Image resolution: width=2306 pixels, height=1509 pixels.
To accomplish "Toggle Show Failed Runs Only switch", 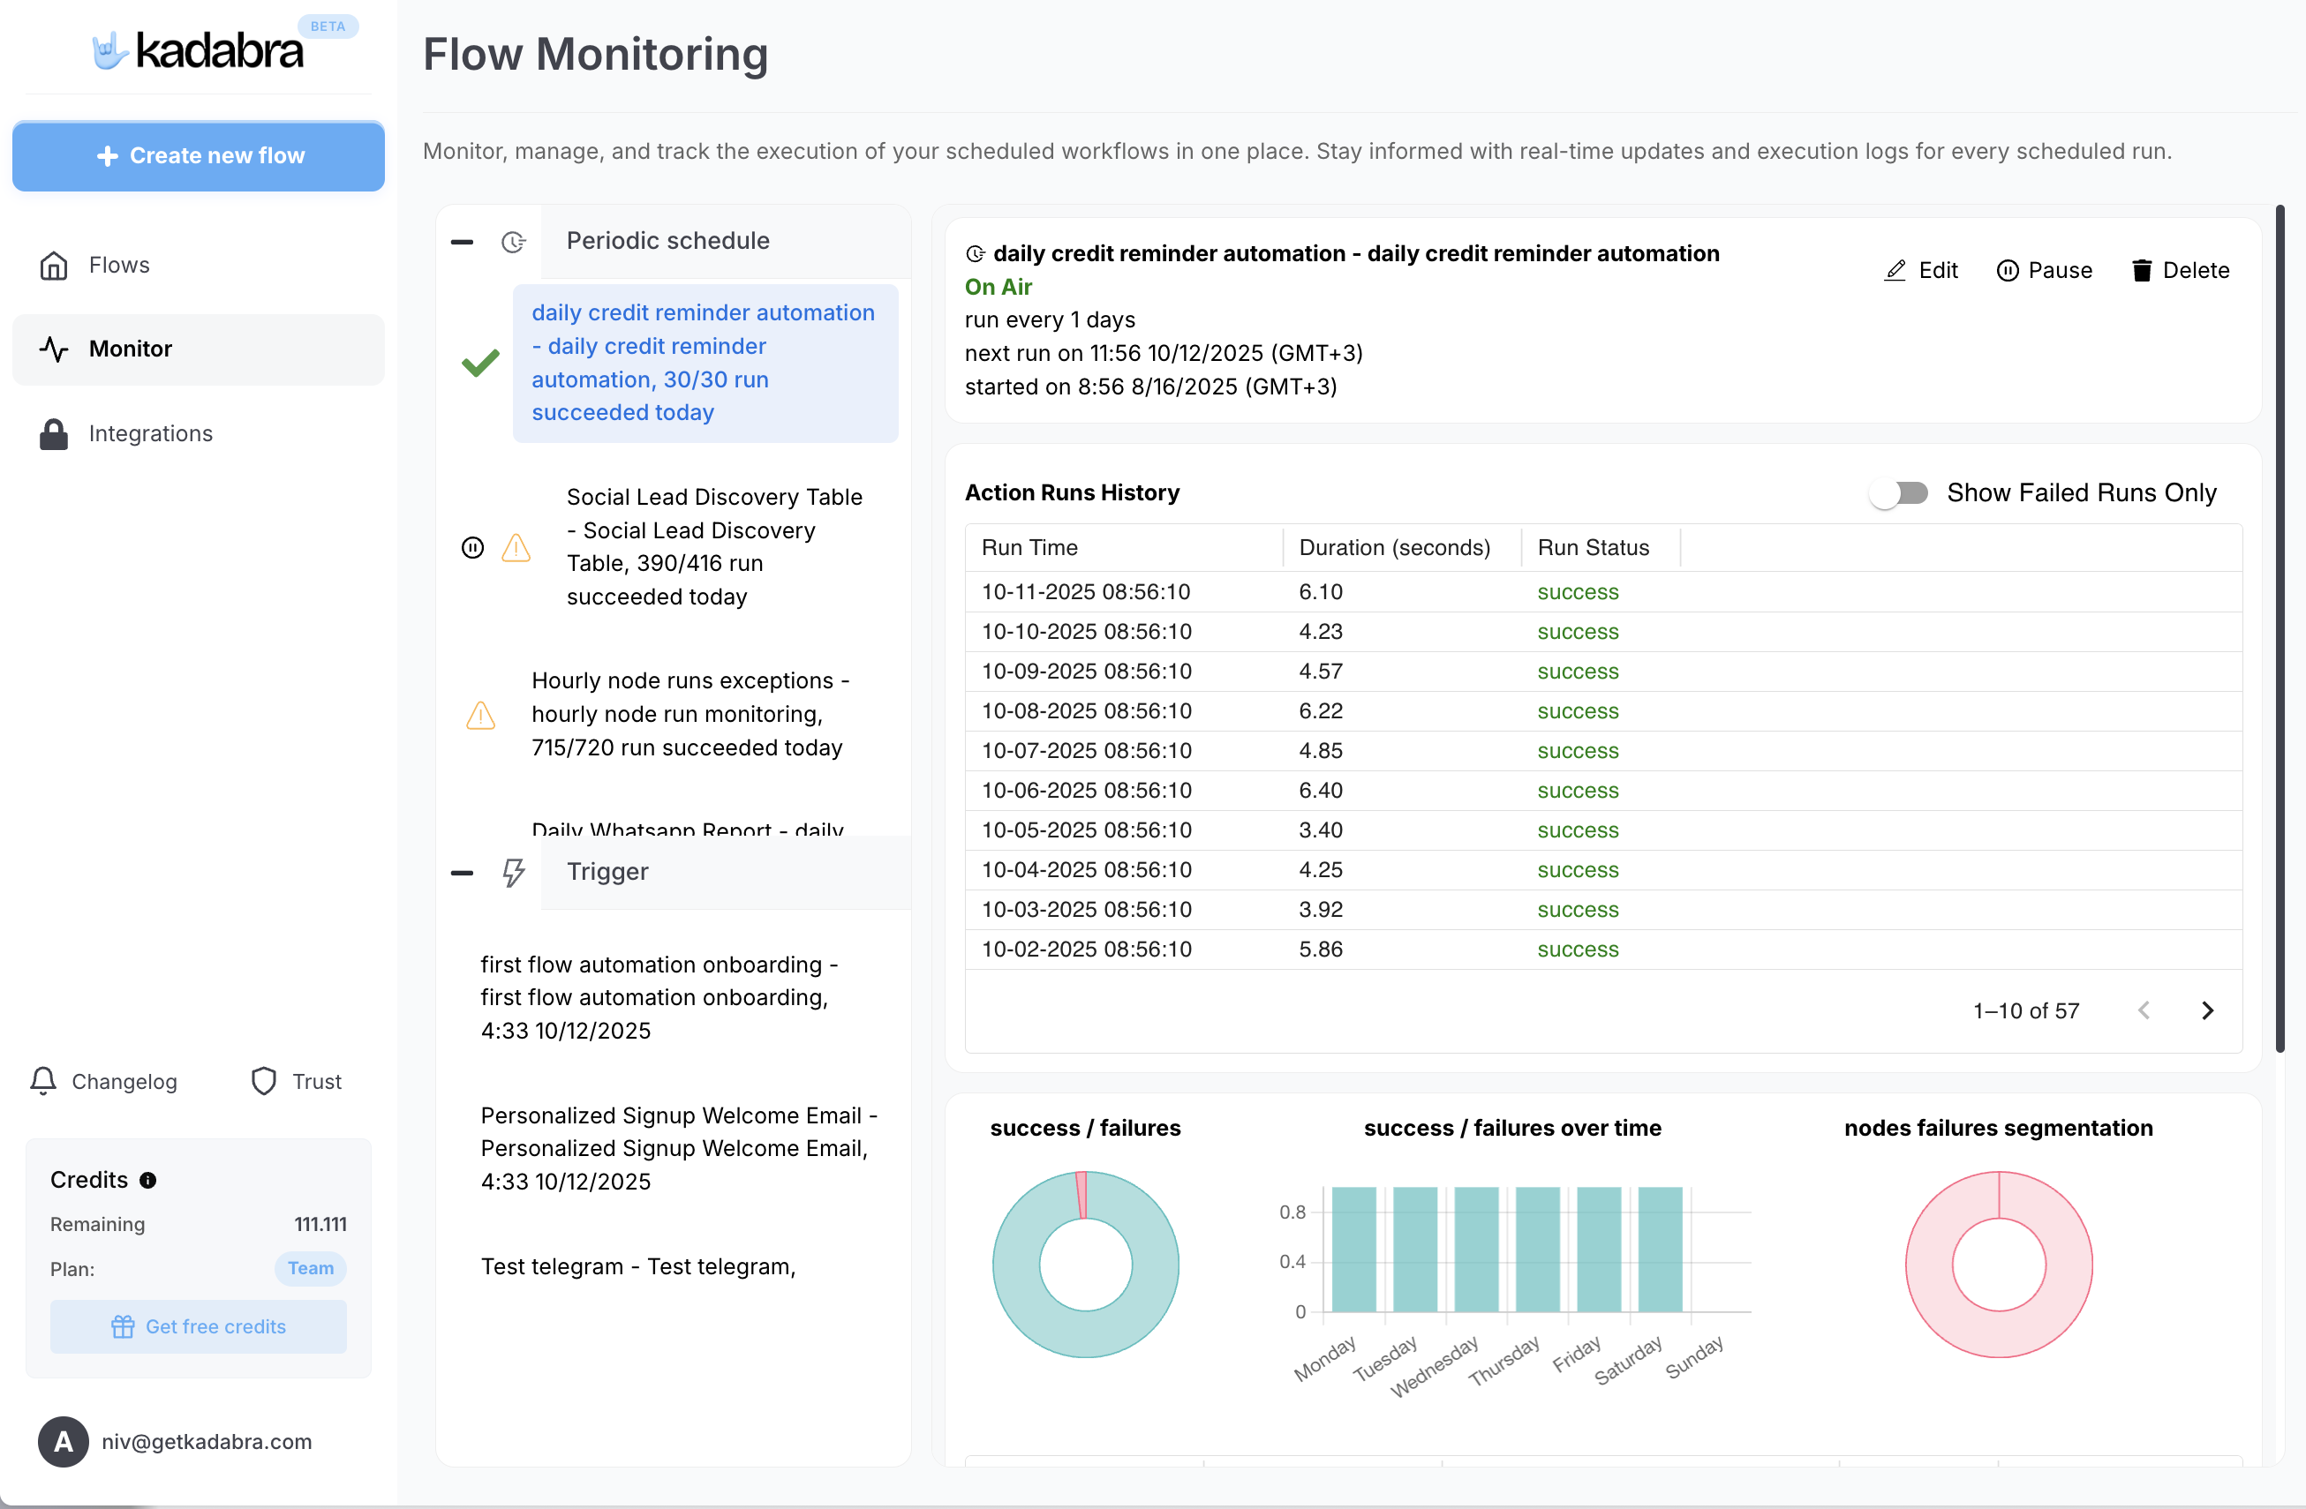I will 1899,493.
